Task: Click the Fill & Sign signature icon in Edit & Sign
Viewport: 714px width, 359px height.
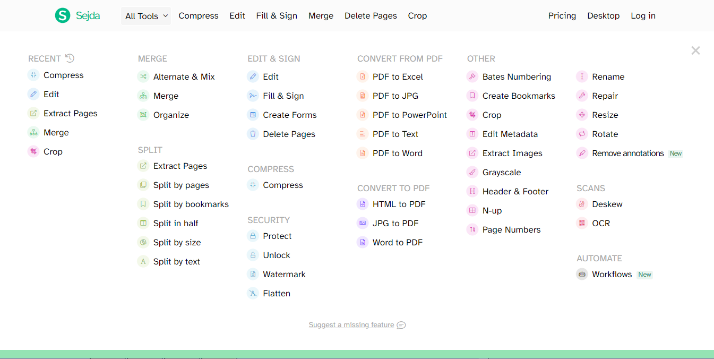Action: tap(253, 96)
